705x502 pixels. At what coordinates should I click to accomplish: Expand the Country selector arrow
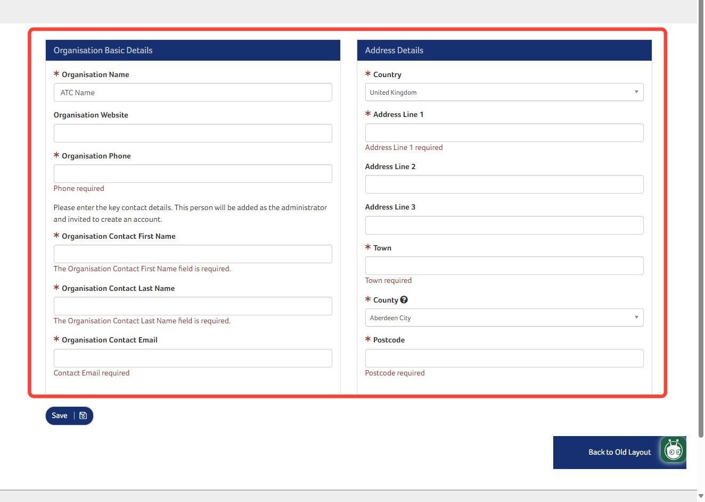636,91
